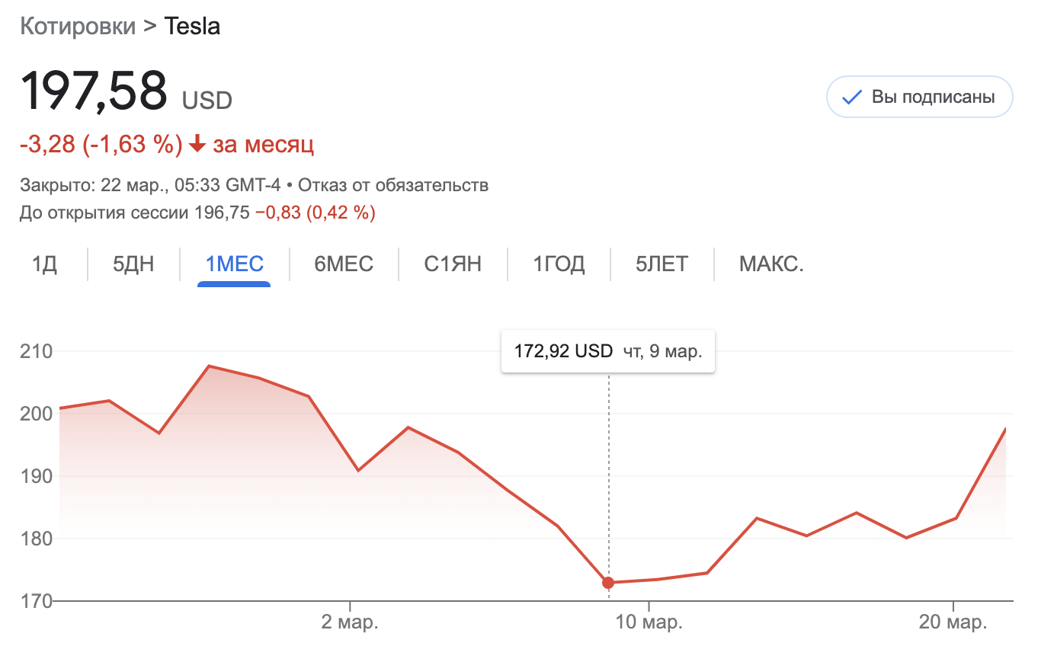Click the red data point at 9 мар.
Viewport: 1038px width, 646px height.
click(608, 583)
